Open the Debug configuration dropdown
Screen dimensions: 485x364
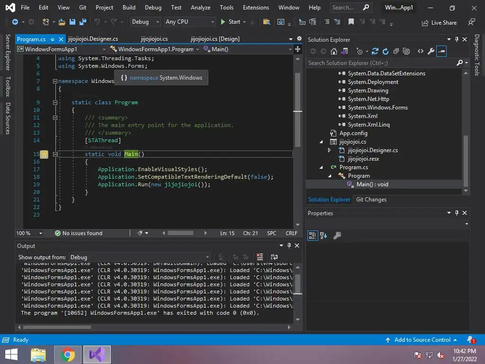tap(145, 22)
